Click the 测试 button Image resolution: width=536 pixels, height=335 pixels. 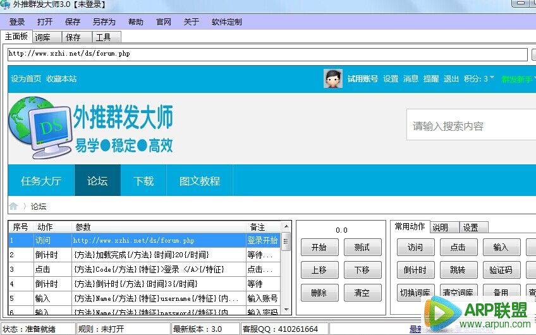click(x=362, y=247)
